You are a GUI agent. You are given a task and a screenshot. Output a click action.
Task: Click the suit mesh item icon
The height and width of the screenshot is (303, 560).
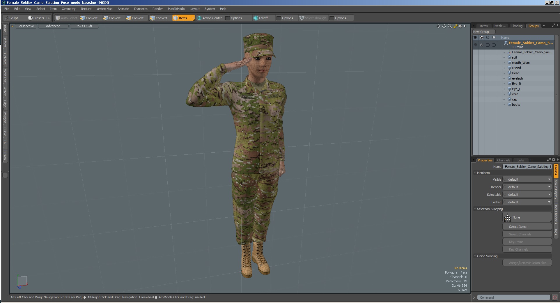509,57
